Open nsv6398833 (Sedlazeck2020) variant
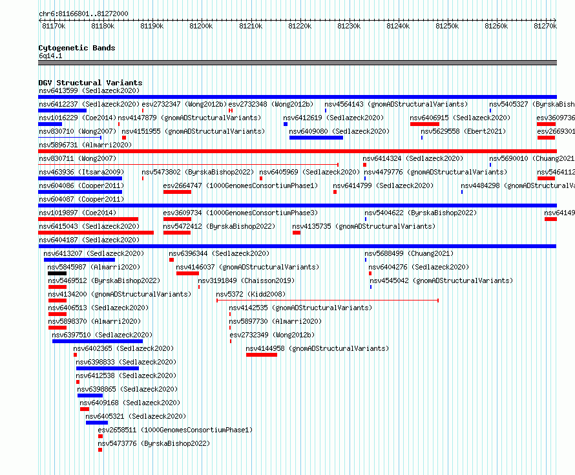 pyautogui.click(x=126, y=362)
